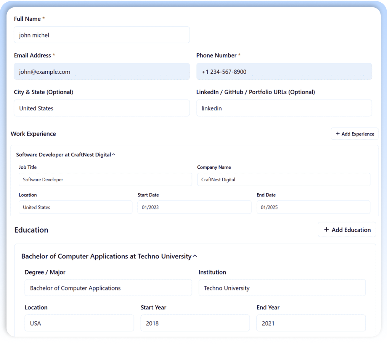Click the Degree / Major input
The width and height of the screenshot is (387, 344).
108,288
